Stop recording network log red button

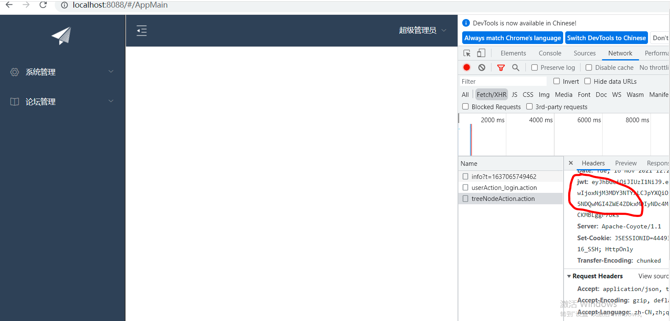467,67
